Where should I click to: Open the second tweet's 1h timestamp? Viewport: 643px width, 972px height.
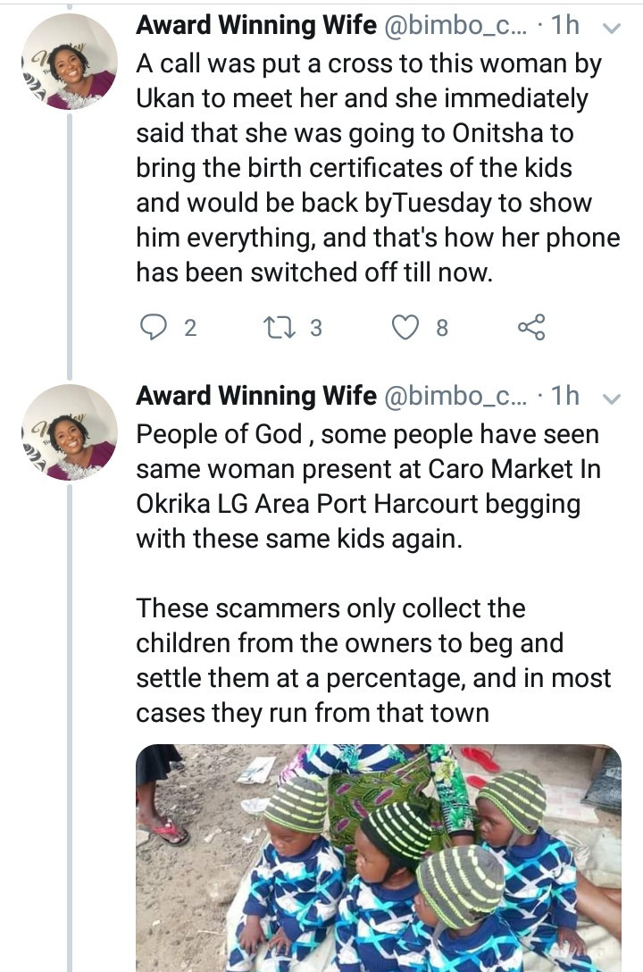564,396
